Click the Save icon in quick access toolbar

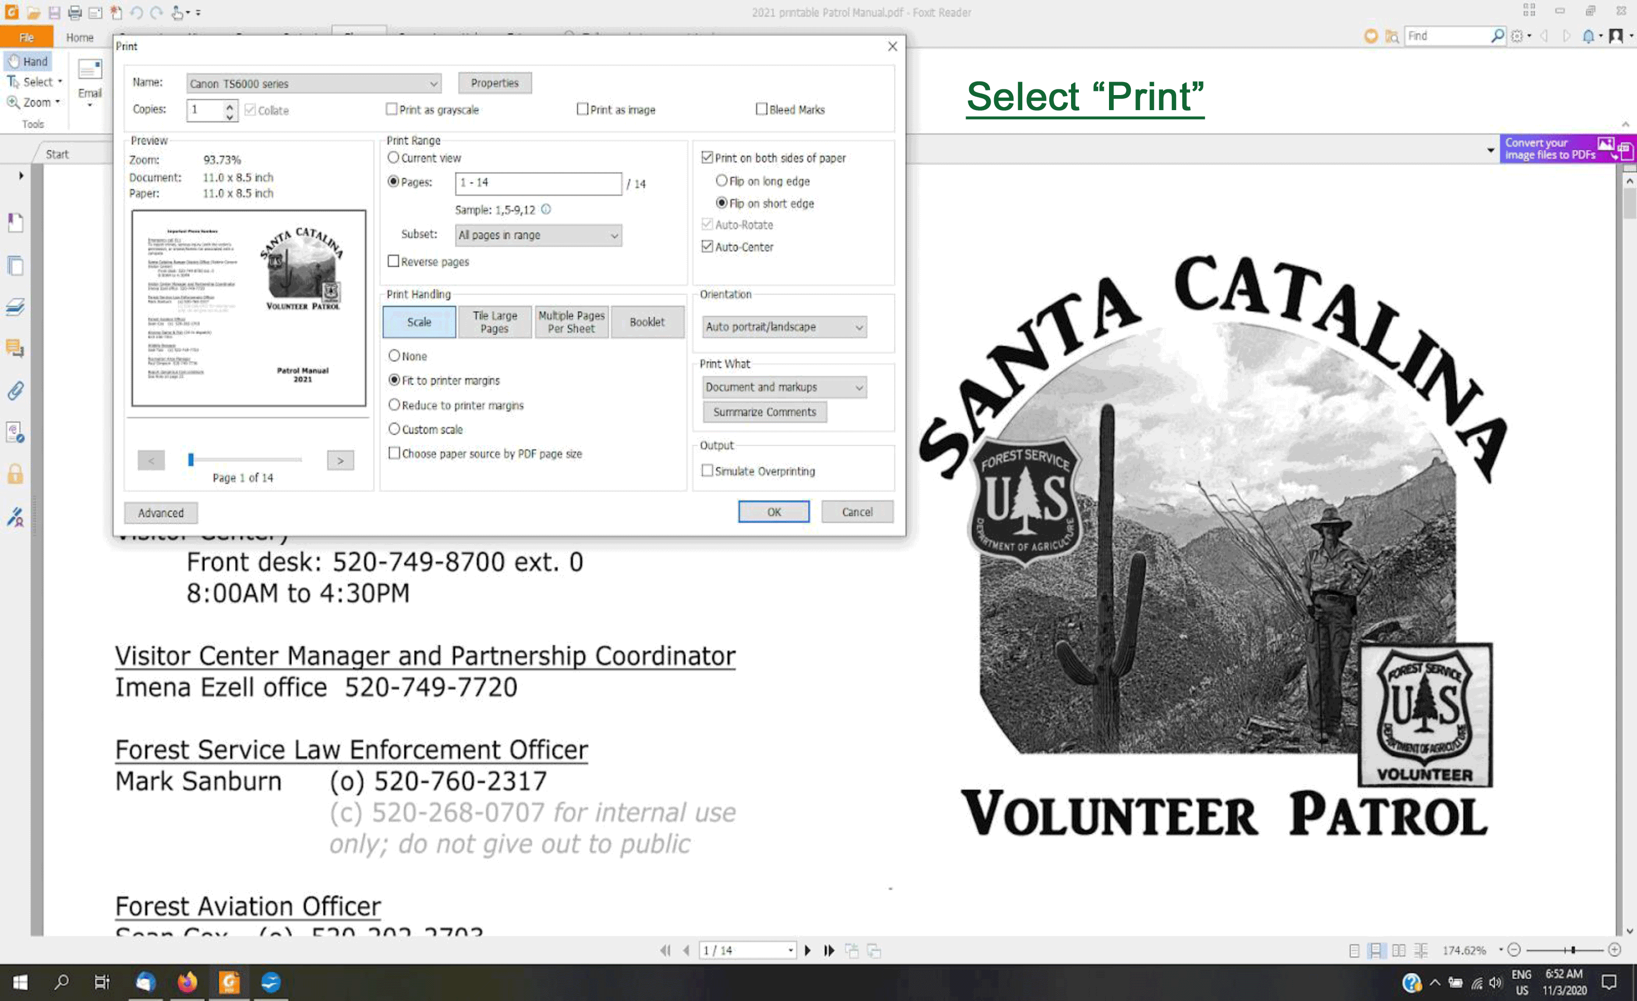[55, 12]
